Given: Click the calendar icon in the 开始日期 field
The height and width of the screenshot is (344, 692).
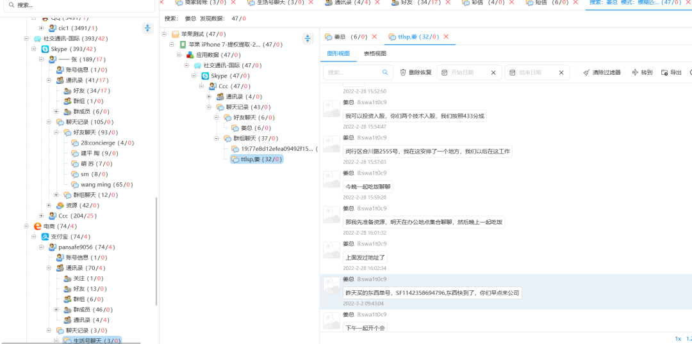Looking at the screenshot, I should pos(445,72).
